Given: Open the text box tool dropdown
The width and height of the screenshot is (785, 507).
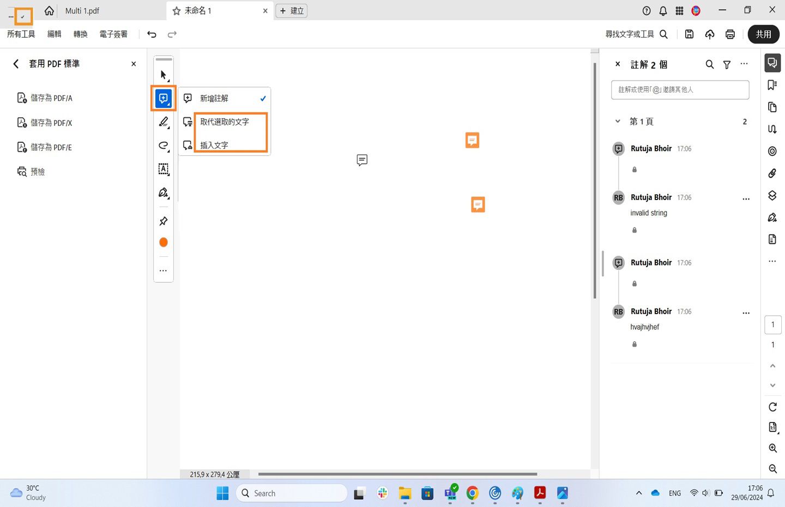Looking at the screenshot, I should point(164,169).
